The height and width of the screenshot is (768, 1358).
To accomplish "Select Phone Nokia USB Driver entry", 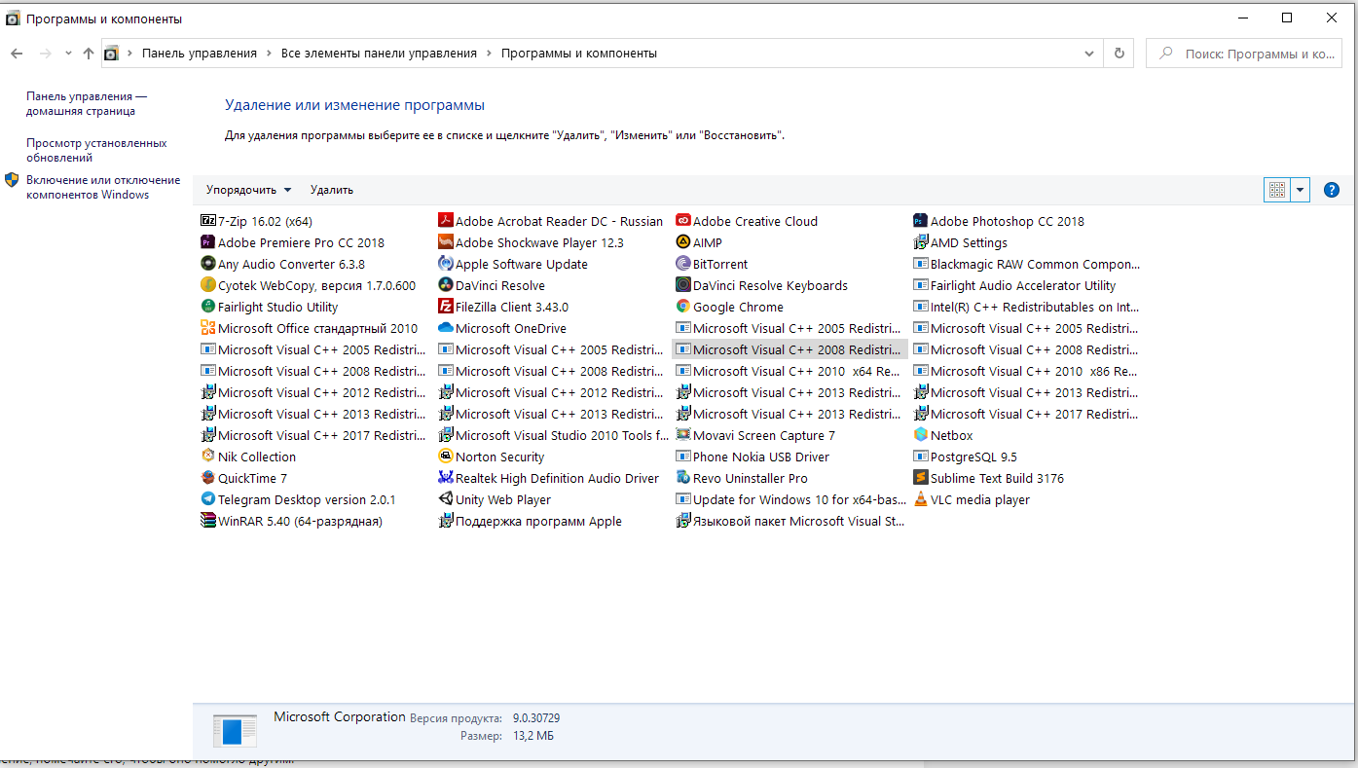I will (x=752, y=457).
